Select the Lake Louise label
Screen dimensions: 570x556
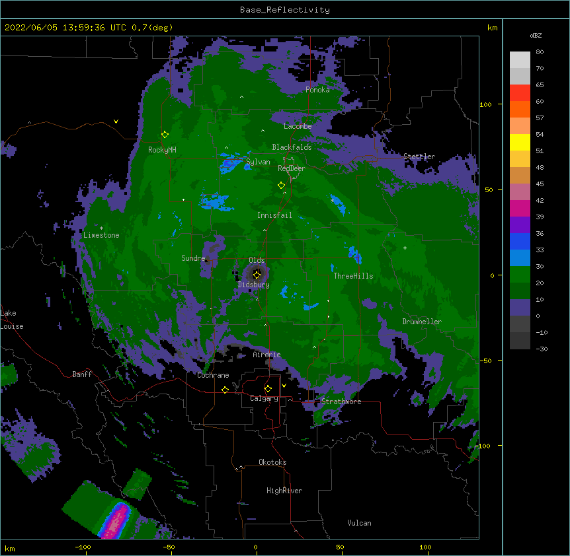[12, 320]
